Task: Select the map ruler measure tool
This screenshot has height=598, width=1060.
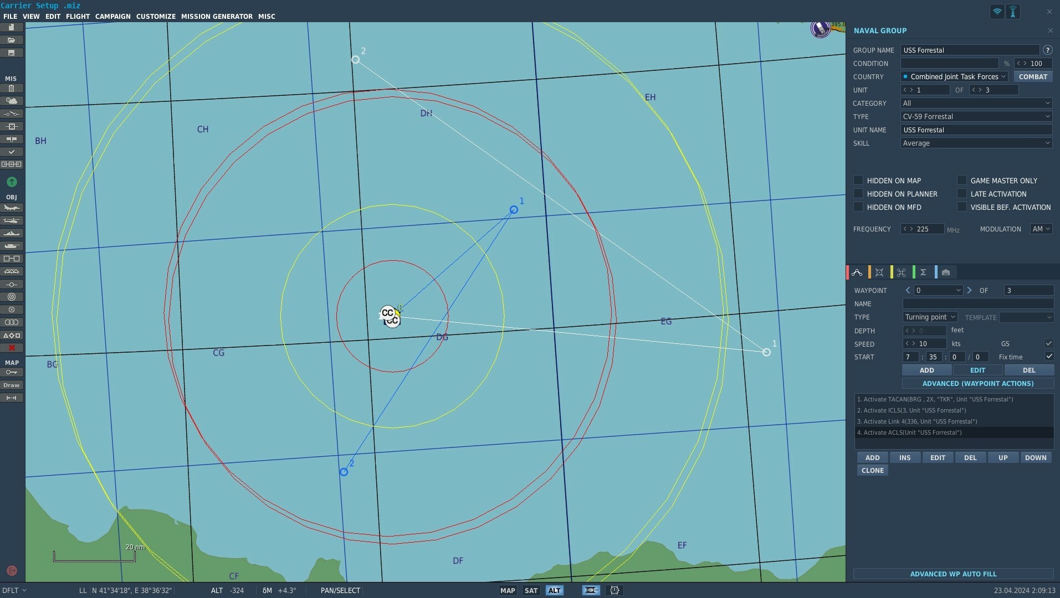Action: [12, 398]
